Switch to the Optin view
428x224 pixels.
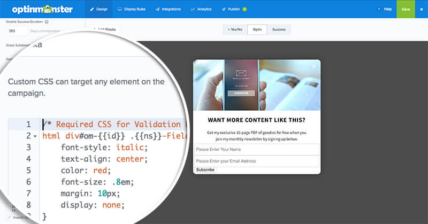coord(257,29)
